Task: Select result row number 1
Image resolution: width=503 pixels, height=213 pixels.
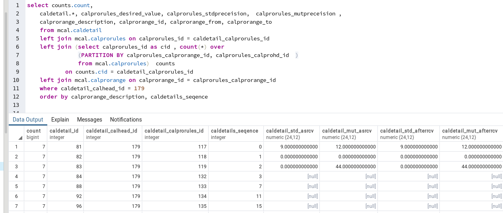Action: click(16, 147)
